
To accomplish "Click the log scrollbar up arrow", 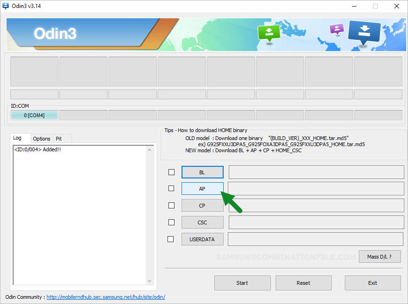I will tap(149, 150).
